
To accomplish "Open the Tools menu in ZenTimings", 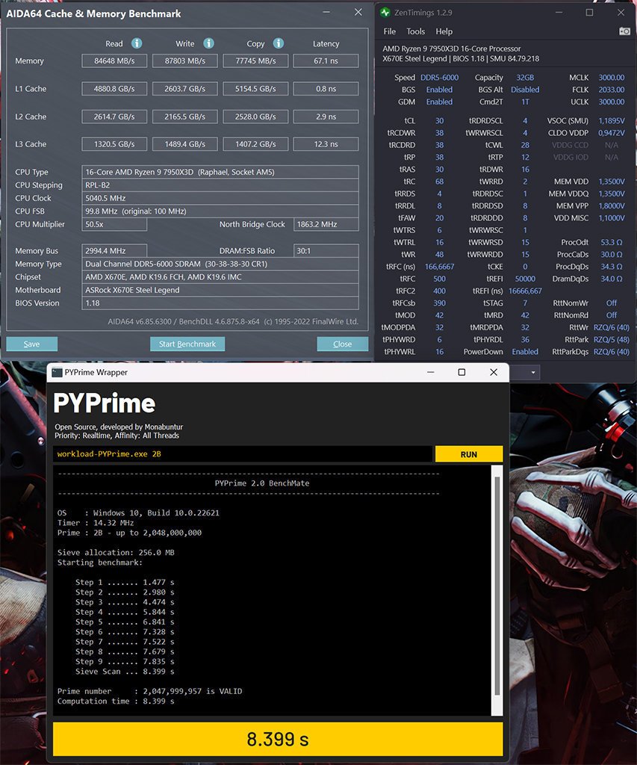I will click(x=415, y=31).
